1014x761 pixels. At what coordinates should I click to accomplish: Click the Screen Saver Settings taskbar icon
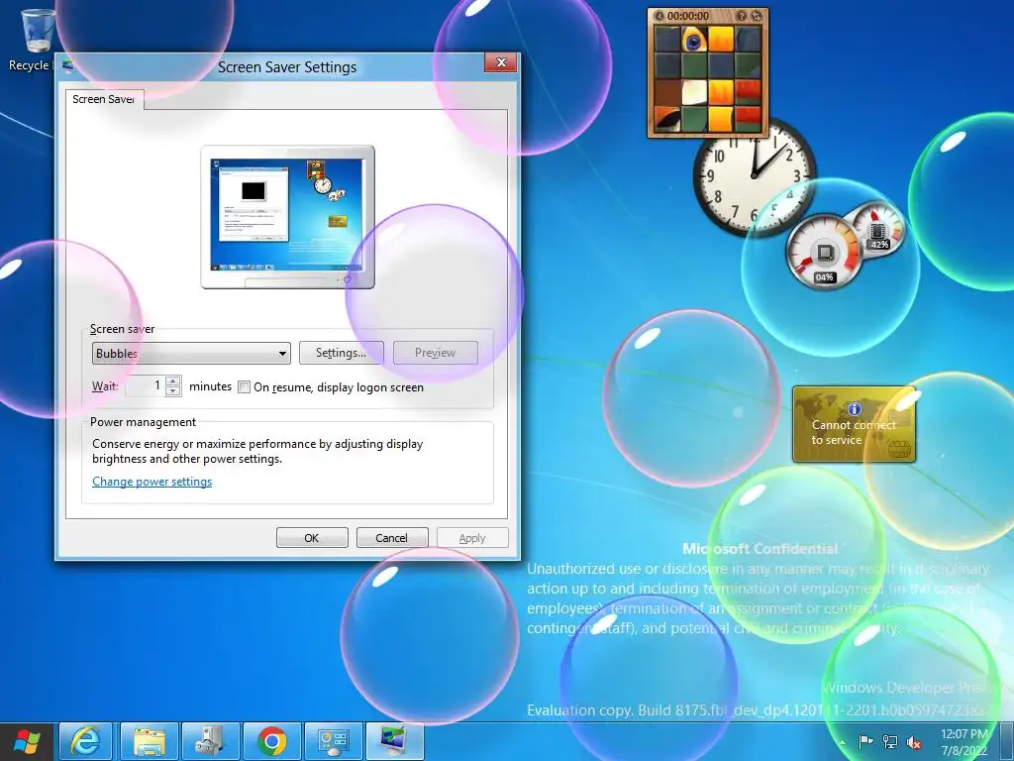[x=395, y=741]
